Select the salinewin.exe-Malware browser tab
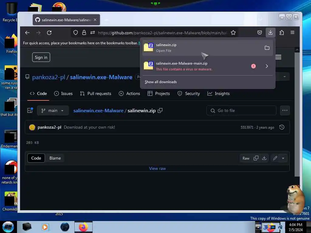This screenshot has width=311, height=233. tap(66, 20)
